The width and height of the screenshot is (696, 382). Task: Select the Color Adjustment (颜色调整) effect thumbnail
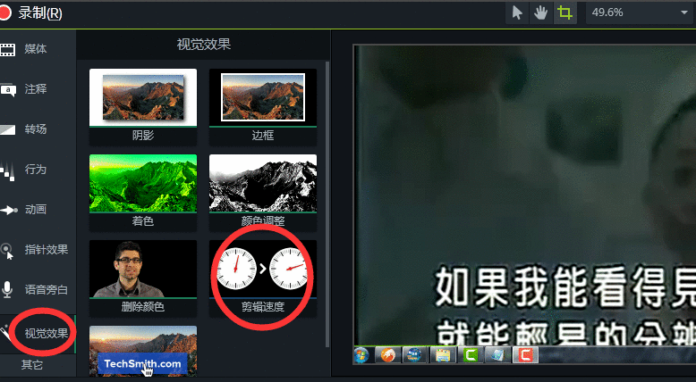click(x=263, y=192)
